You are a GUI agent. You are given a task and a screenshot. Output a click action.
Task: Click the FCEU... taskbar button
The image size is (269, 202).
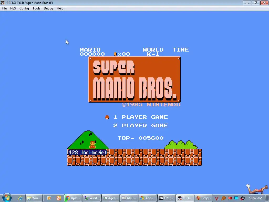(x=185, y=198)
